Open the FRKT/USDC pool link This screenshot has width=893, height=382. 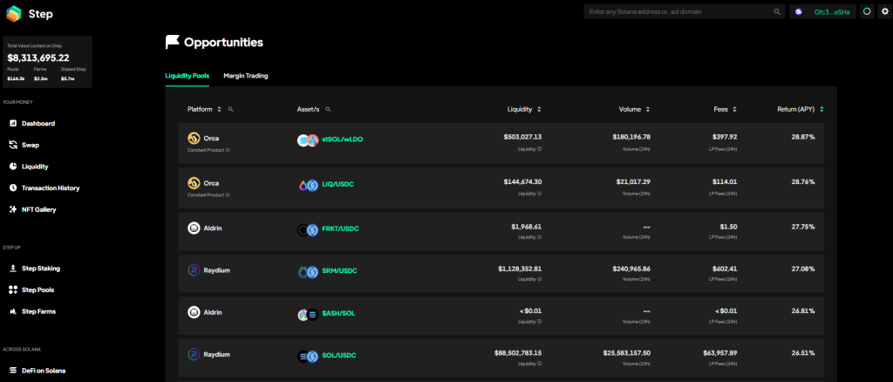click(341, 229)
